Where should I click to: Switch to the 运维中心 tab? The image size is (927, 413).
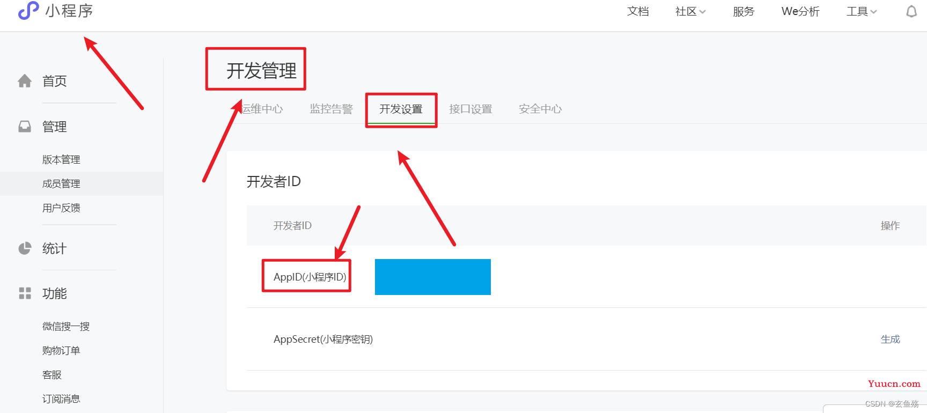click(262, 109)
